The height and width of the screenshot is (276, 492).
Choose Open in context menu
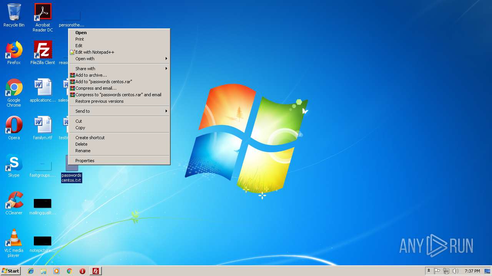(119, 33)
